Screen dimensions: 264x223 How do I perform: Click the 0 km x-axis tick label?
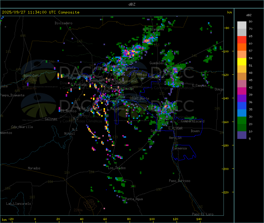click(35, 219)
